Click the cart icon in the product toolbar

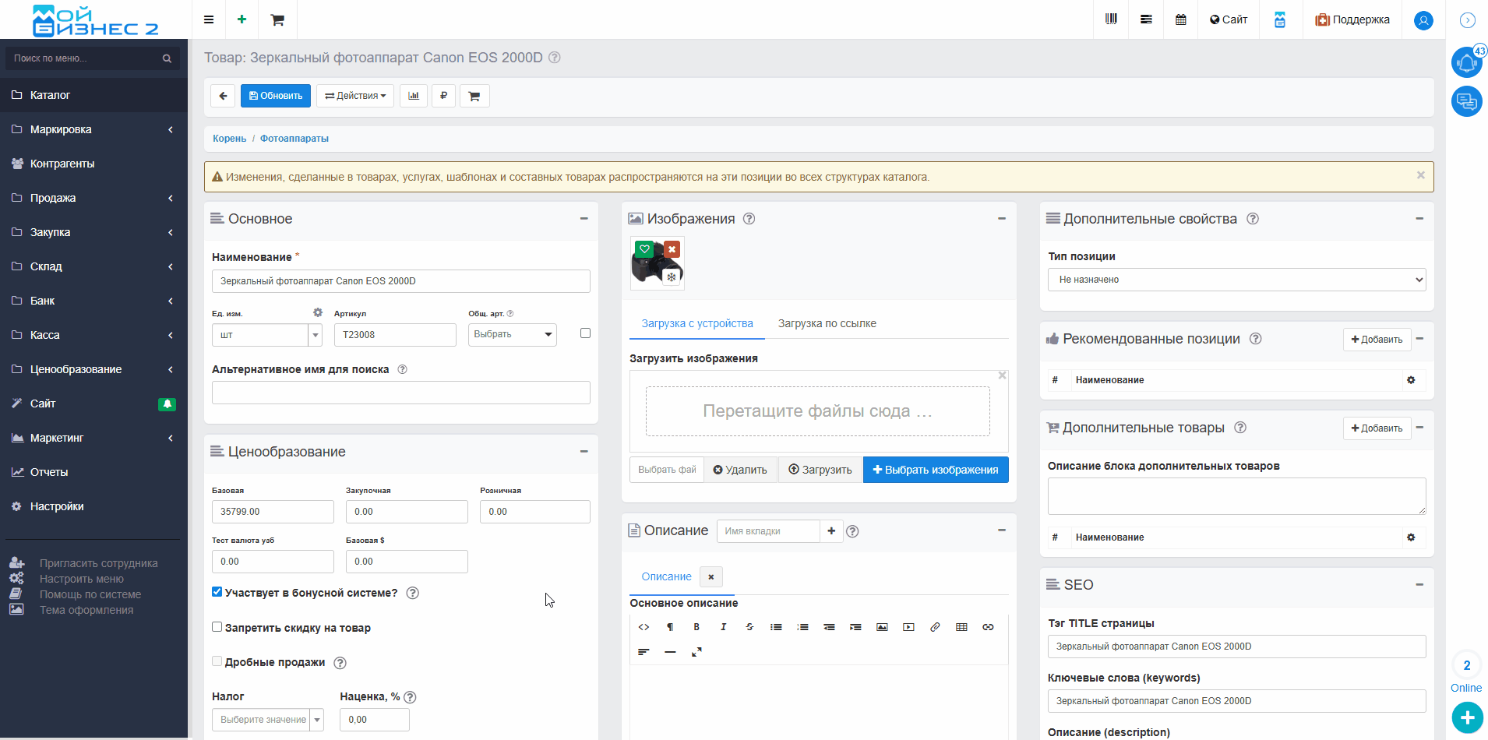[474, 96]
